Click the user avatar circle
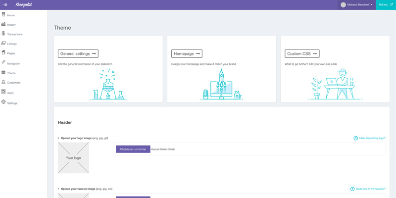This screenshot has height=198, width=396. pos(343,5)
